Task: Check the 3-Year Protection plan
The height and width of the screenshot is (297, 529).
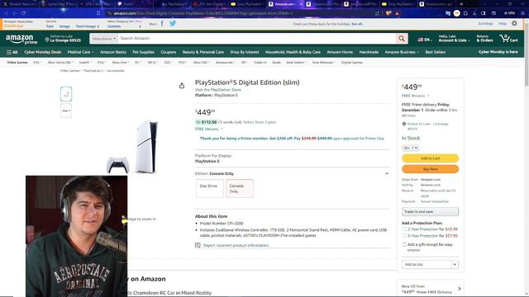Action: (x=404, y=236)
